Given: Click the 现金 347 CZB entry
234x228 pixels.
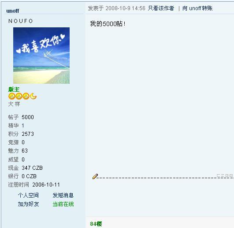Looking at the screenshot, I should click(26, 168).
